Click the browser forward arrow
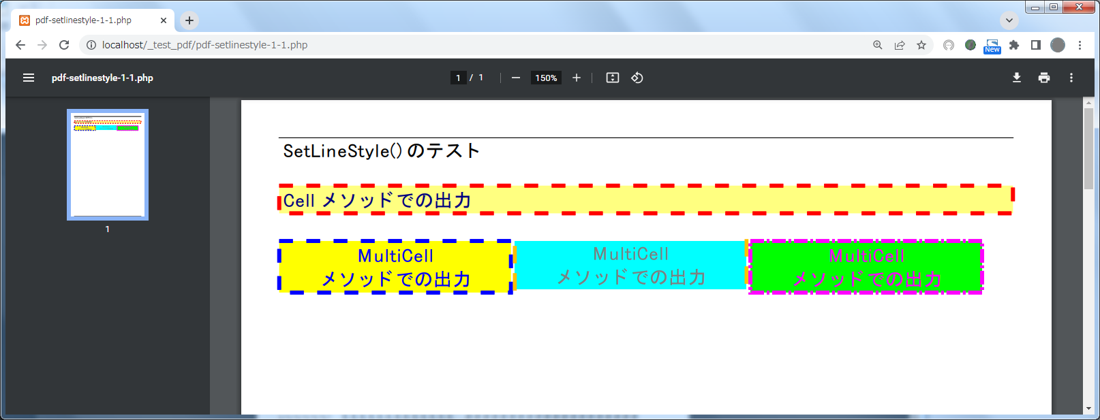 point(42,45)
